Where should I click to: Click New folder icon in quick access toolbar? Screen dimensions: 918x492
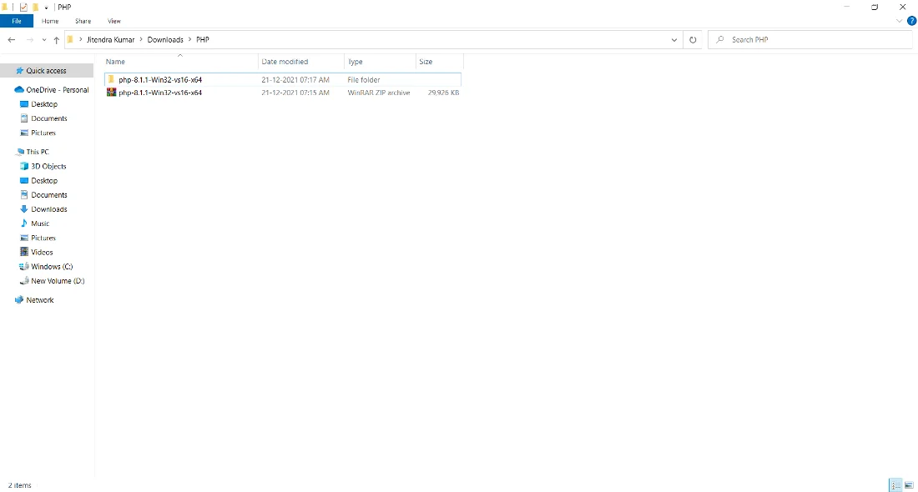click(x=35, y=7)
